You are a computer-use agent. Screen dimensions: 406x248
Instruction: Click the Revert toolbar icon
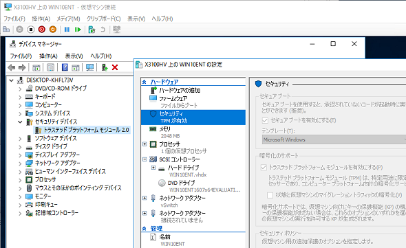[103, 30]
